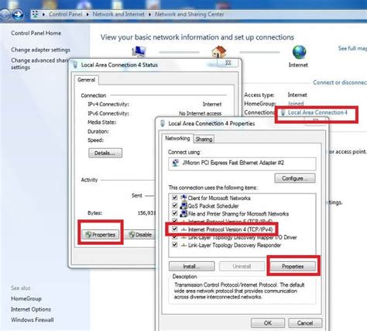367x331 pixels.
Task: Click the Control Panel icon in address bar
Action: coord(36,14)
